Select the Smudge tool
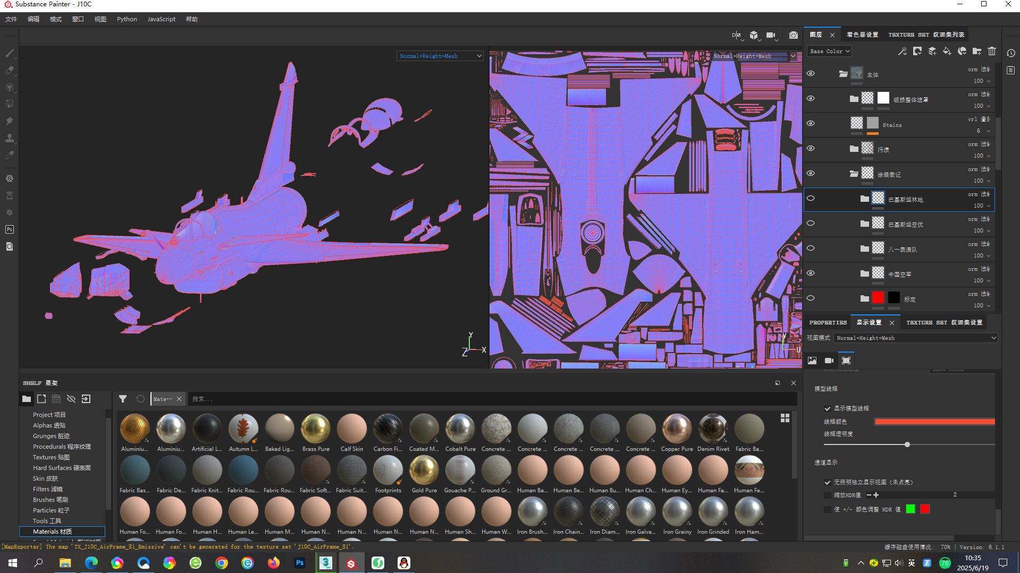1020x573 pixels. 10,121
